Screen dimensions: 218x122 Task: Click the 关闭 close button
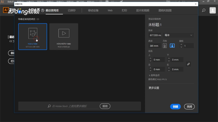point(189,107)
